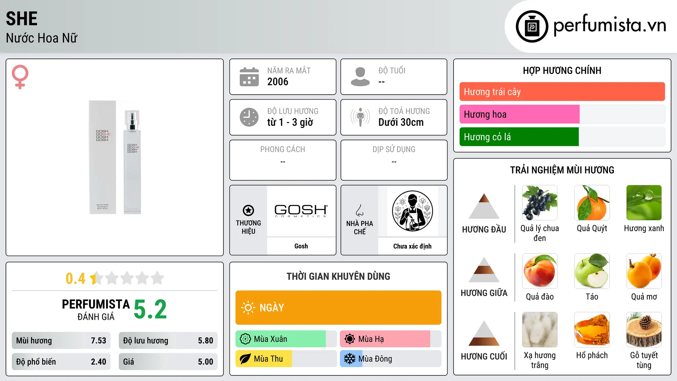Open the Quả lý chua đen note image
Image resolution: width=677 pixels, height=381 pixels.
coord(539,203)
